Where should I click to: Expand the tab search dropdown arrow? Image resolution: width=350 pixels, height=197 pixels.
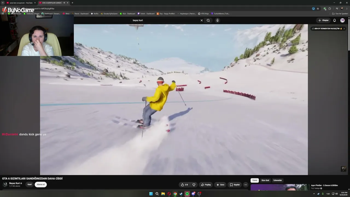click(x=2, y=3)
